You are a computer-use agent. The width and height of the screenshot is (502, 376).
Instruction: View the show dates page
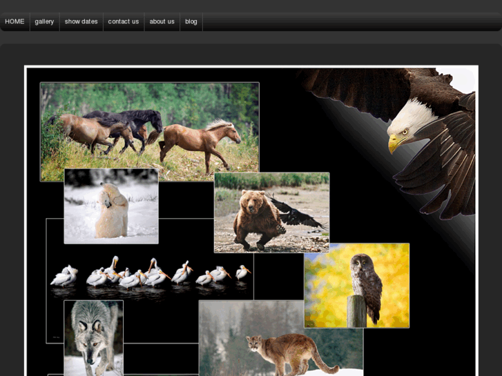pyautogui.click(x=81, y=21)
